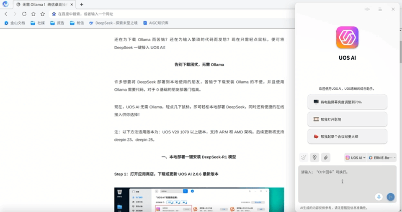Focus the address bar search field
402x212 pixels.
172,14
